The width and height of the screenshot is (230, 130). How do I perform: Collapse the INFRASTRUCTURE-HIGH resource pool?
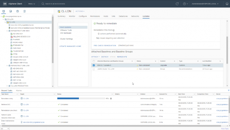click(x=7, y=31)
